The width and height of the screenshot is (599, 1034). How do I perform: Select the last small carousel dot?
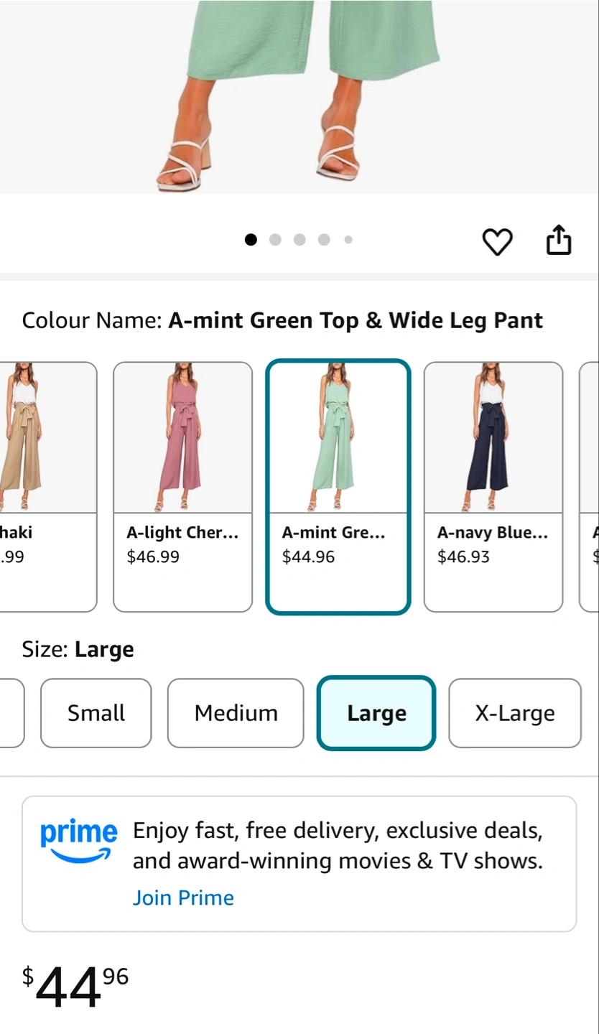pos(348,240)
